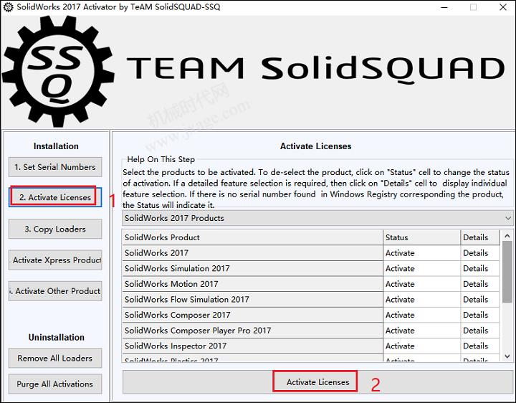The image size is (516, 403).
Task: Toggle Status for SolidWorks Flow Simulation 2017
Action: pos(422,299)
